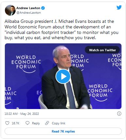Click the Twitter bird logo
Screen dimensions: 126x140
119,8
